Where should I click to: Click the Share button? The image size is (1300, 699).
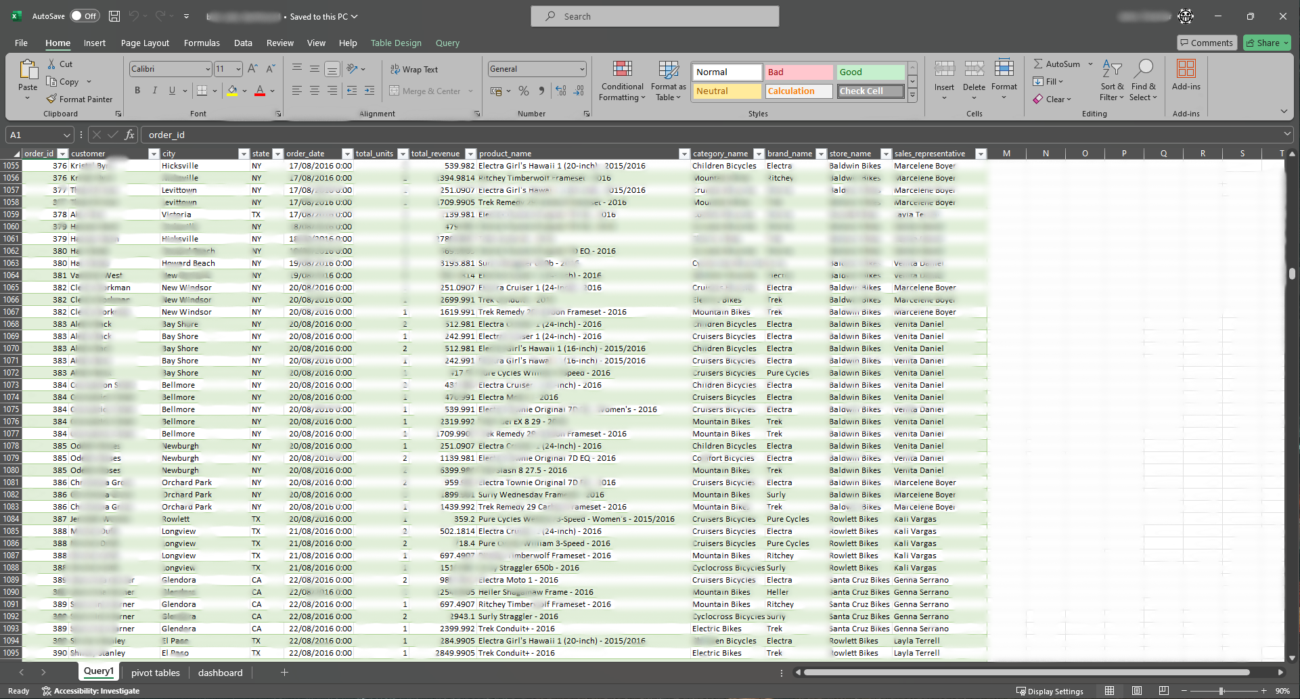point(1267,43)
